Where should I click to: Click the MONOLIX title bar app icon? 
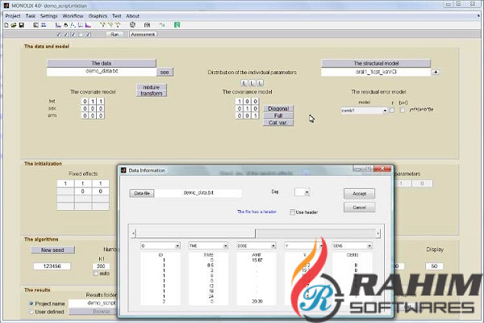point(6,6)
